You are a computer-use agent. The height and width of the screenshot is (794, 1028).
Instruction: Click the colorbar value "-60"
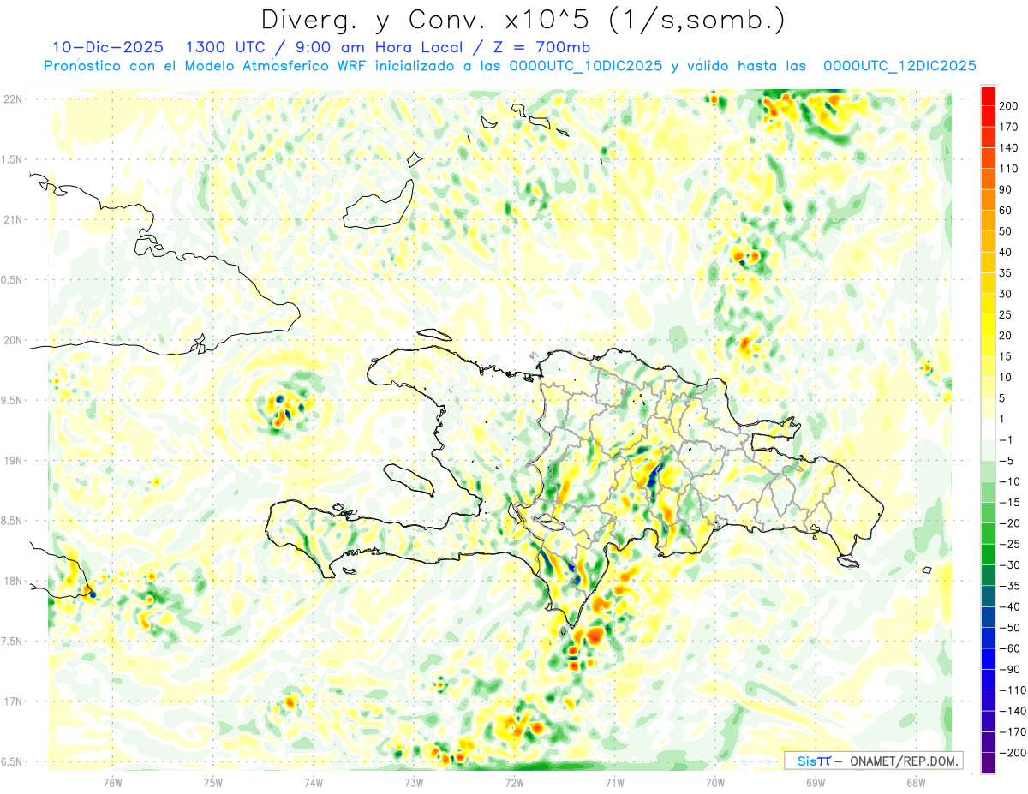click(x=1009, y=648)
